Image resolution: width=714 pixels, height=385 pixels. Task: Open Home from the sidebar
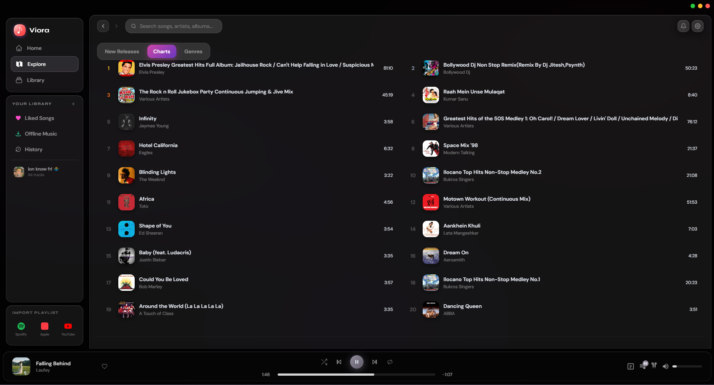(35, 48)
